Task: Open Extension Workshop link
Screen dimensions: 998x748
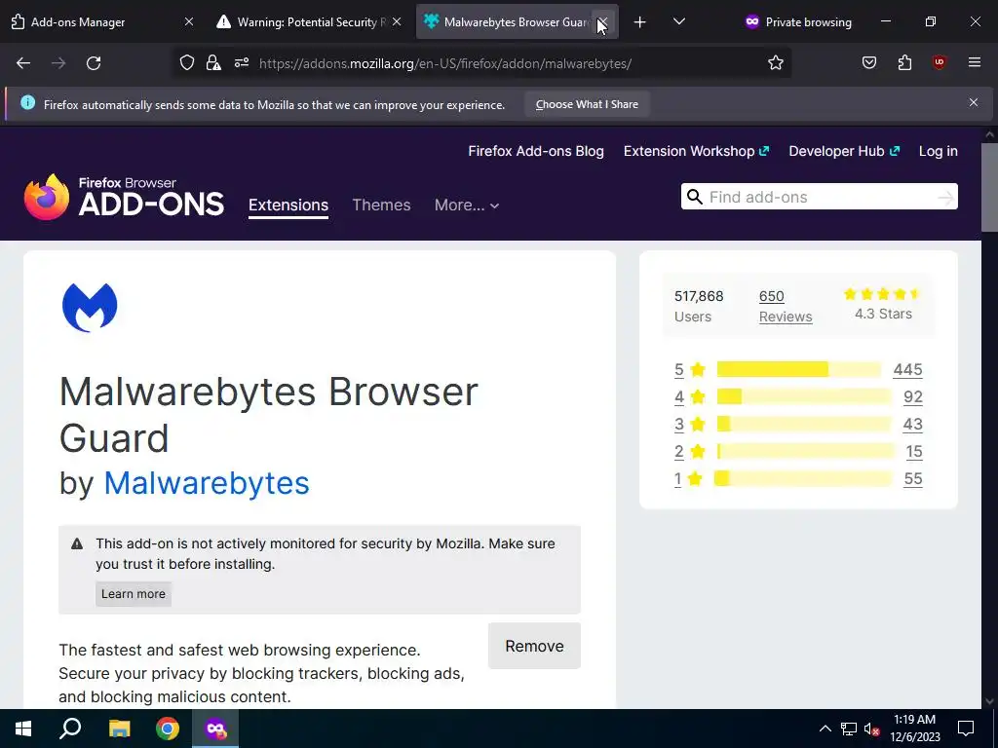Action: (696, 151)
